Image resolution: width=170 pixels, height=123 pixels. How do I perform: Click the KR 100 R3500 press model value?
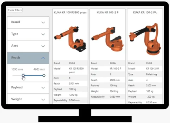click(x=76, y=71)
